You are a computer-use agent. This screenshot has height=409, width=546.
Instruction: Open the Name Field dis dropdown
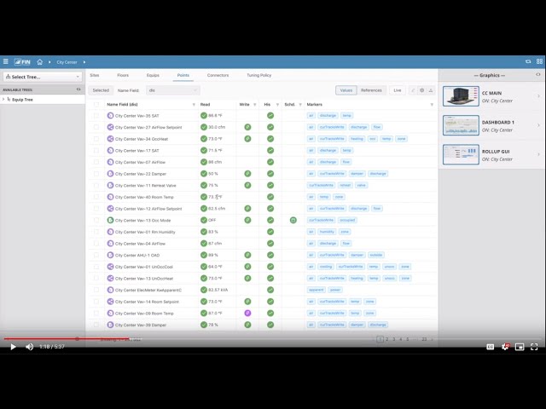(x=172, y=90)
